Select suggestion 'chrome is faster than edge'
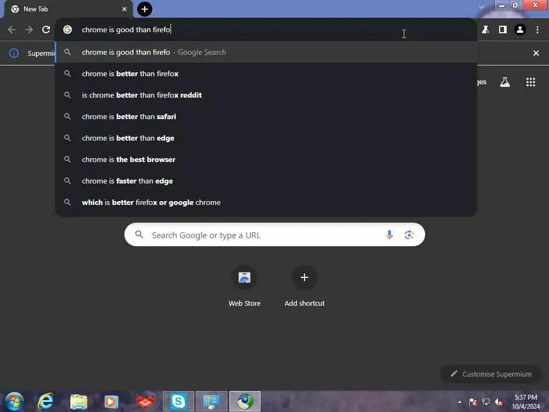The image size is (549, 412). [266, 181]
